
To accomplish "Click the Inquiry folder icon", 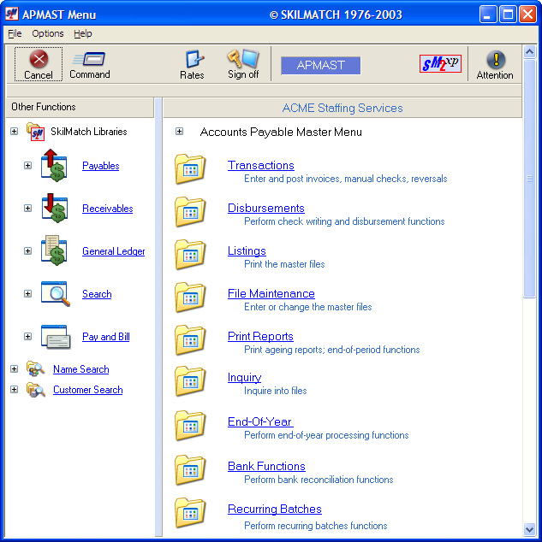I will click(x=190, y=381).
